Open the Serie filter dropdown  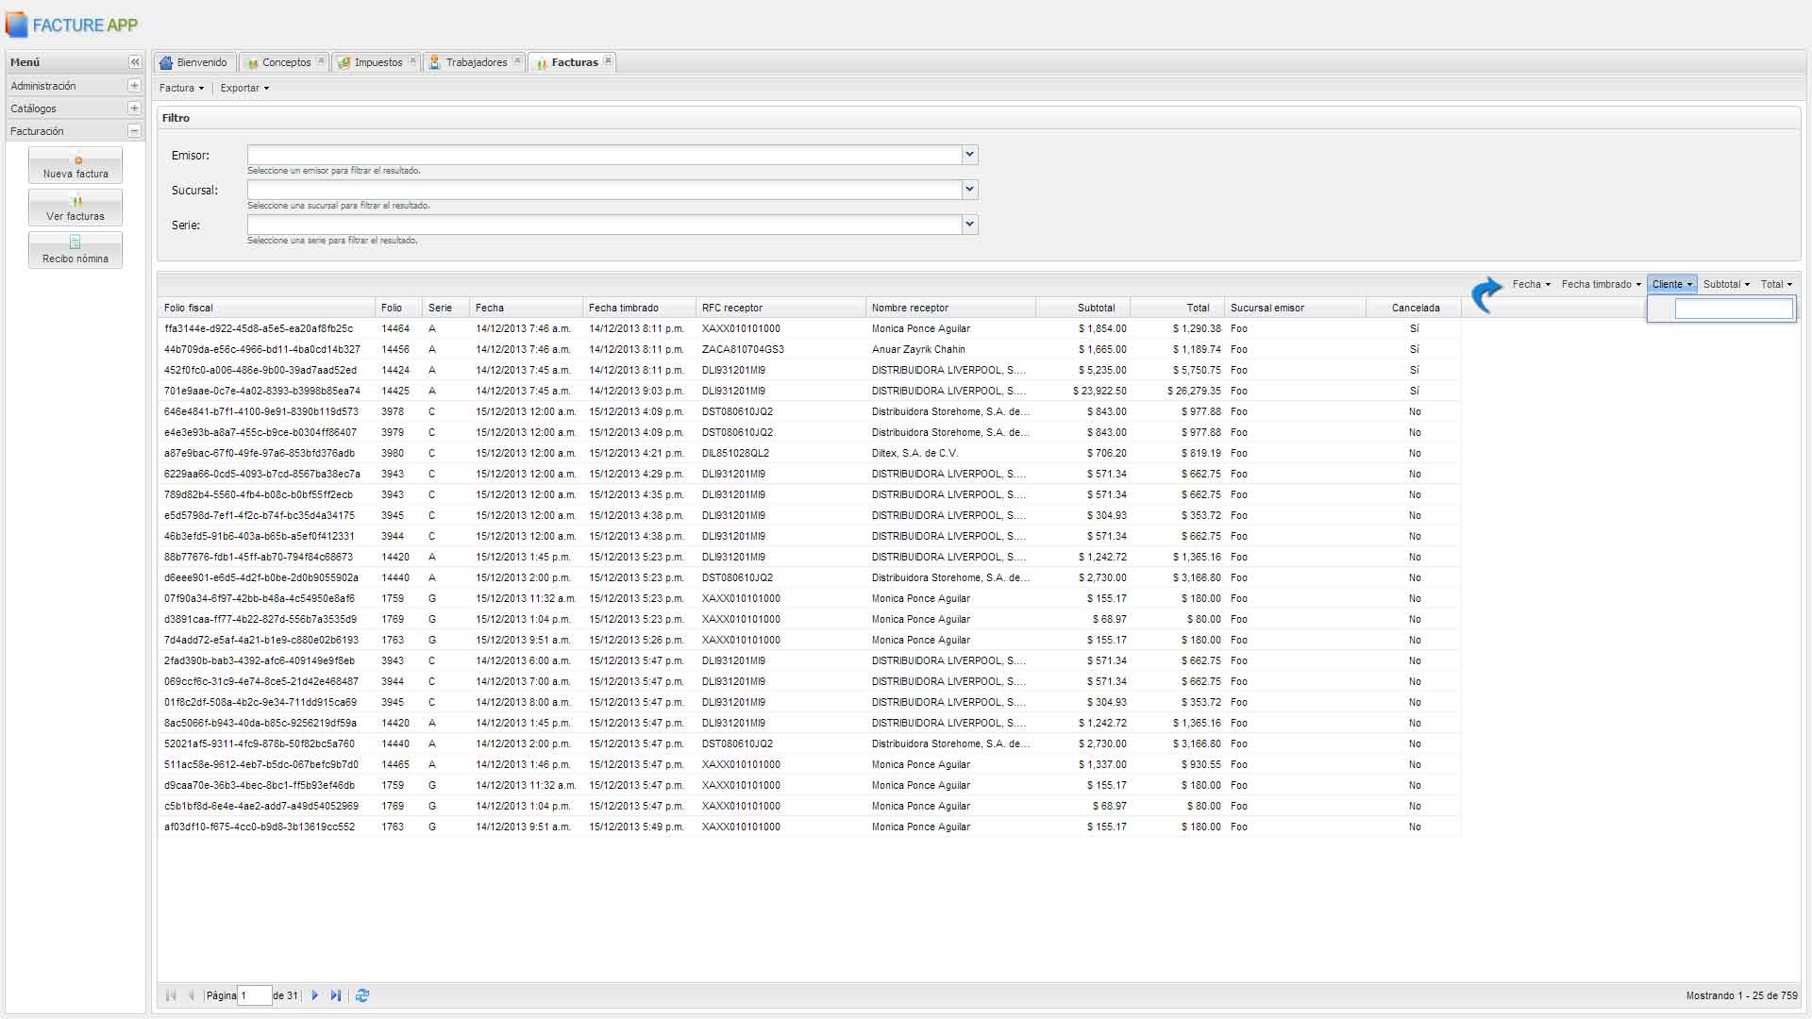(x=969, y=225)
